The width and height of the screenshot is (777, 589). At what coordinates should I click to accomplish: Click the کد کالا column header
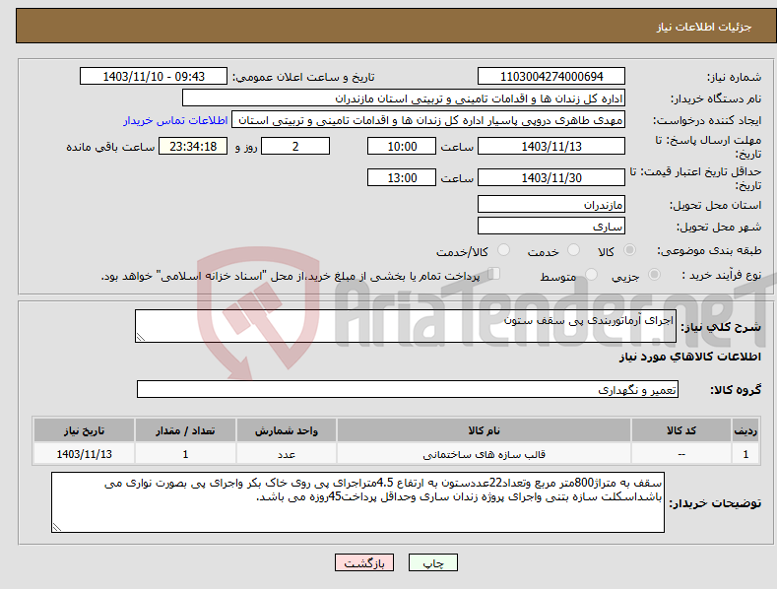681,430
